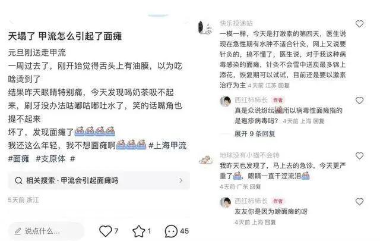
Task: Like 快乐投递站's comment with heart icon
Action: tap(359, 24)
